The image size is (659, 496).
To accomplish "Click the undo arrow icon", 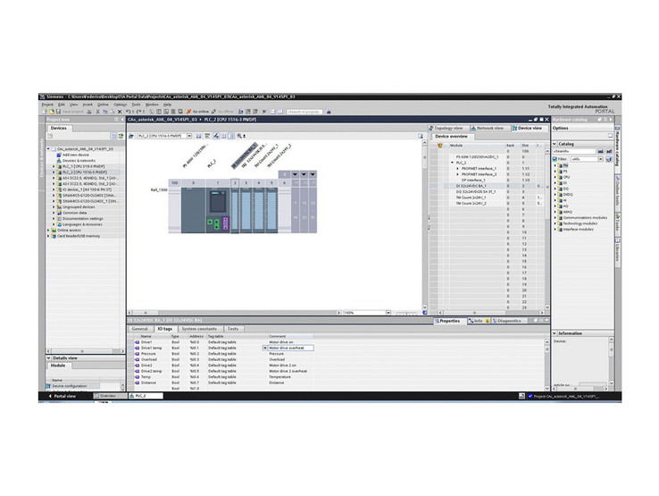I will click(x=129, y=112).
